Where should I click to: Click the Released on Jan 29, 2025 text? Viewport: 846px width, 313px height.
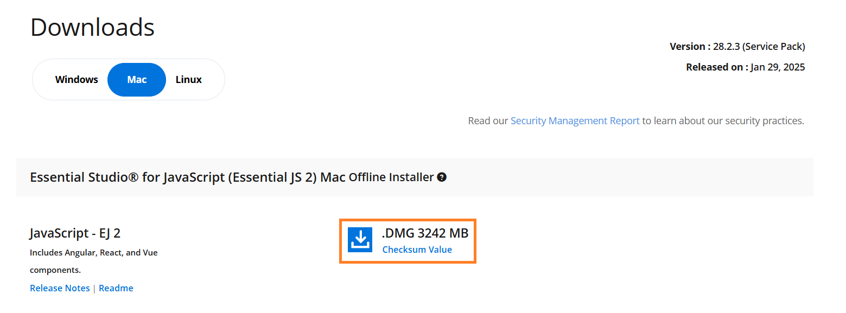coord(745,67)
